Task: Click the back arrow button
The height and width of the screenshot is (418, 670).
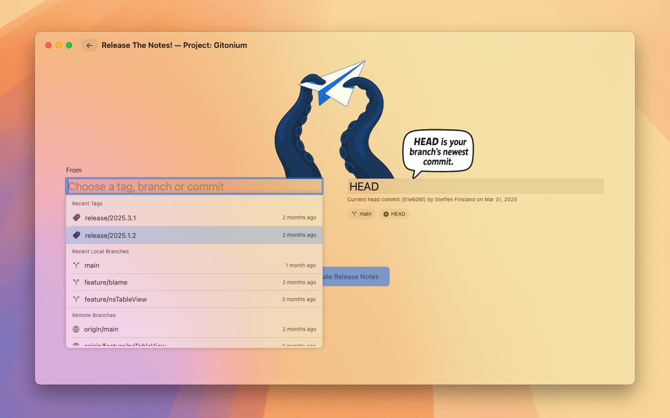Action: click(x=89, y=45)
